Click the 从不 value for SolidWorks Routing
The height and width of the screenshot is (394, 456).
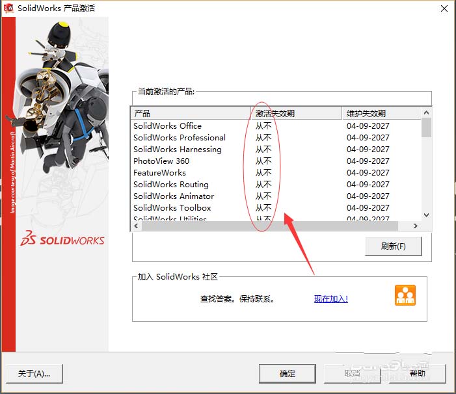point(263,185)
